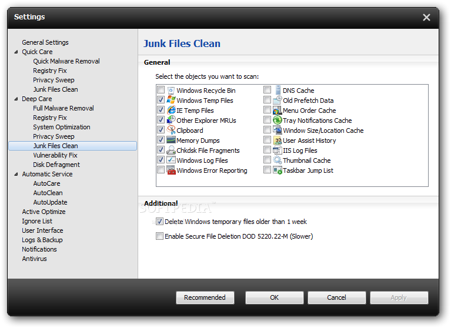Click the Taskbar Jump List icon

[278, 170]
